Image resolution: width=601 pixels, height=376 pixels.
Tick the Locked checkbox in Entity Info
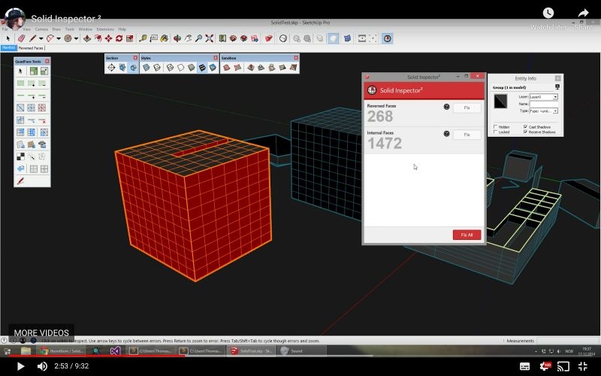(495, 132)
